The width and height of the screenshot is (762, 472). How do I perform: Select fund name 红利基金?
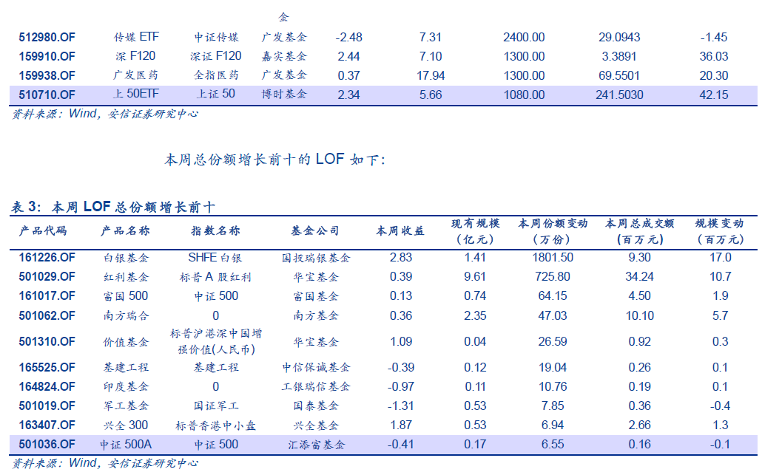pyautogui.click(x=126, y=277)
